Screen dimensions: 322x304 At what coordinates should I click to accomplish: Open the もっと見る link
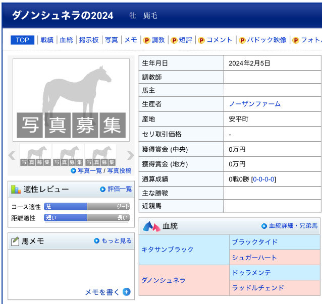tap(117, 241)
